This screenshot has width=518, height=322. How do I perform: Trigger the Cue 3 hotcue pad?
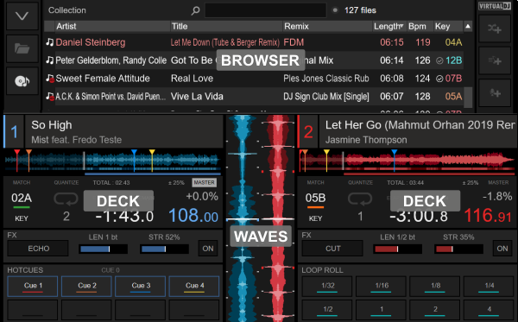pos(141,286)
